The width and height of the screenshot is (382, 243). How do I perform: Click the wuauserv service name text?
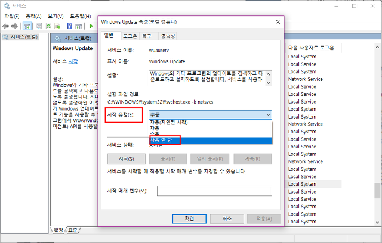pos(159,51)
